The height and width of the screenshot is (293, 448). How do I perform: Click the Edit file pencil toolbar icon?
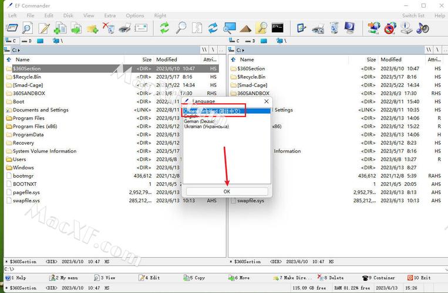pos(44,28)
